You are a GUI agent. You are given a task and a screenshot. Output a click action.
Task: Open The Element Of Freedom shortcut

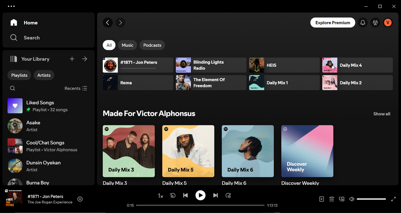click(211, 83)
